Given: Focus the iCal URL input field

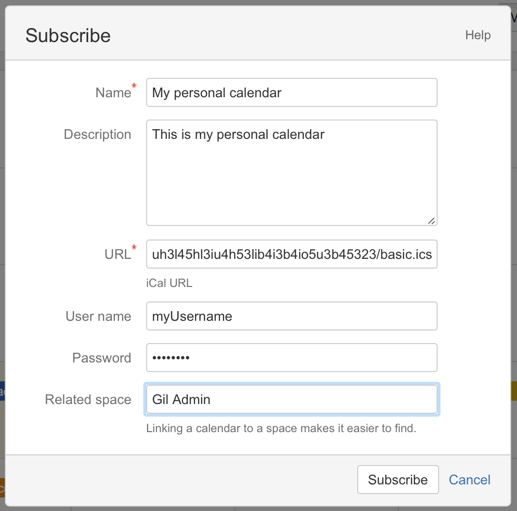Looking at the screenshot, I should (x=291, y=254).
